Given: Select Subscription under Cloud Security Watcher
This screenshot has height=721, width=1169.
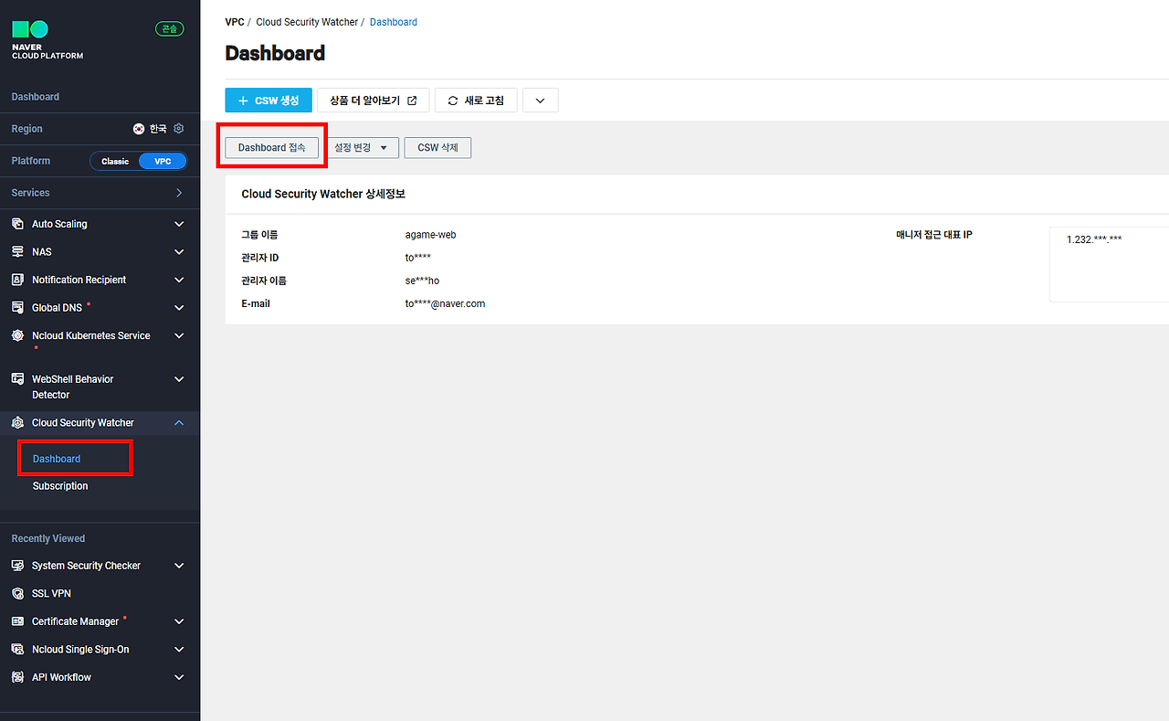Looking at the screenshot, I should point(60,486).
